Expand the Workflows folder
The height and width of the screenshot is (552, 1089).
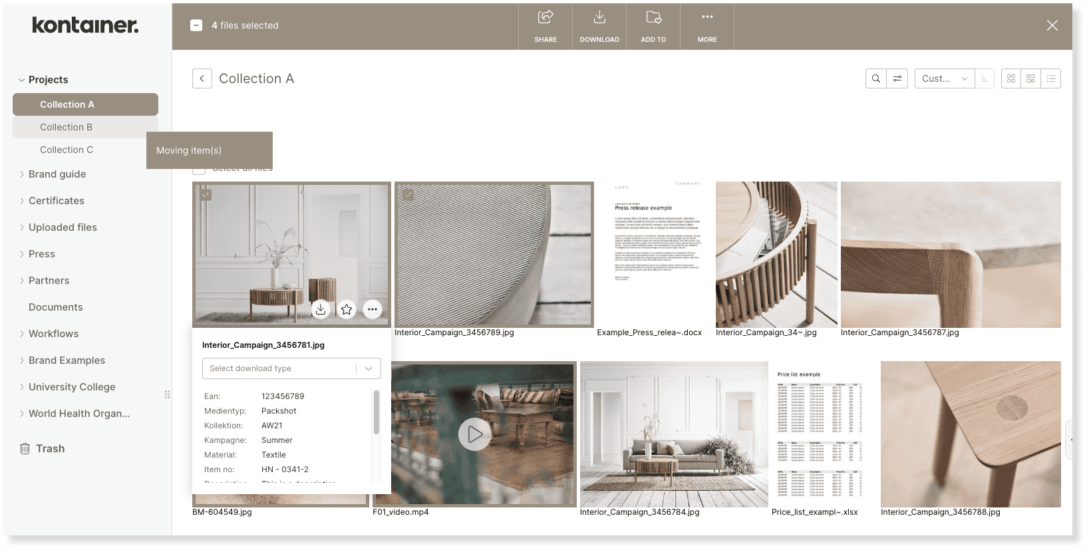(21, 334)
